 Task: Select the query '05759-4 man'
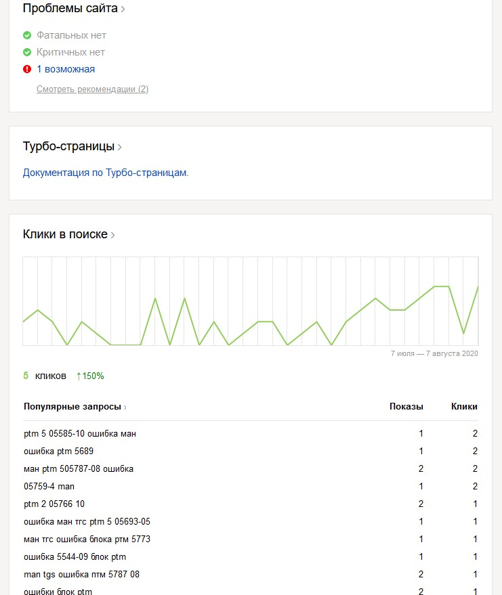[x=49, y=486]
